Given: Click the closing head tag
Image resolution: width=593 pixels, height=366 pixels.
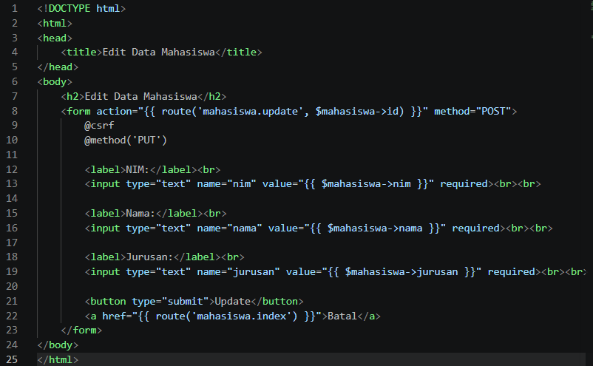Looking at the screenshot, I should [58, 67].
